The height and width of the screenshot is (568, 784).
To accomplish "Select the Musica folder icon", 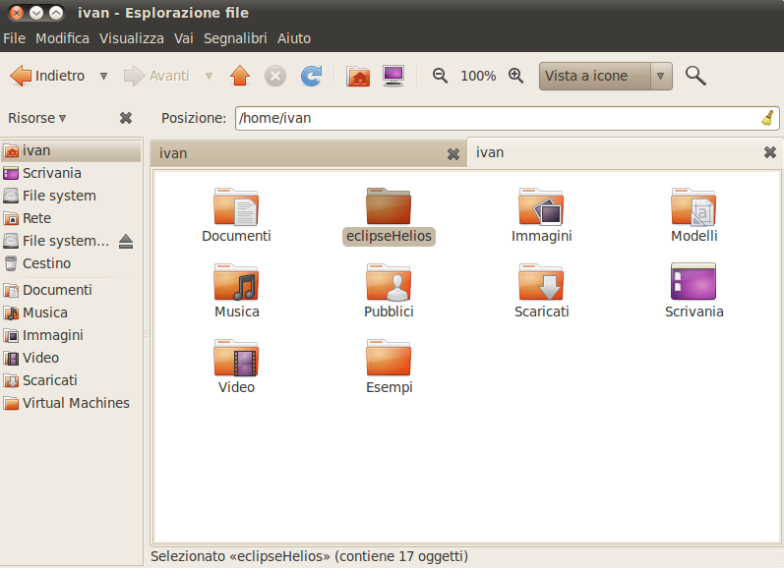I will pos(236,282).
